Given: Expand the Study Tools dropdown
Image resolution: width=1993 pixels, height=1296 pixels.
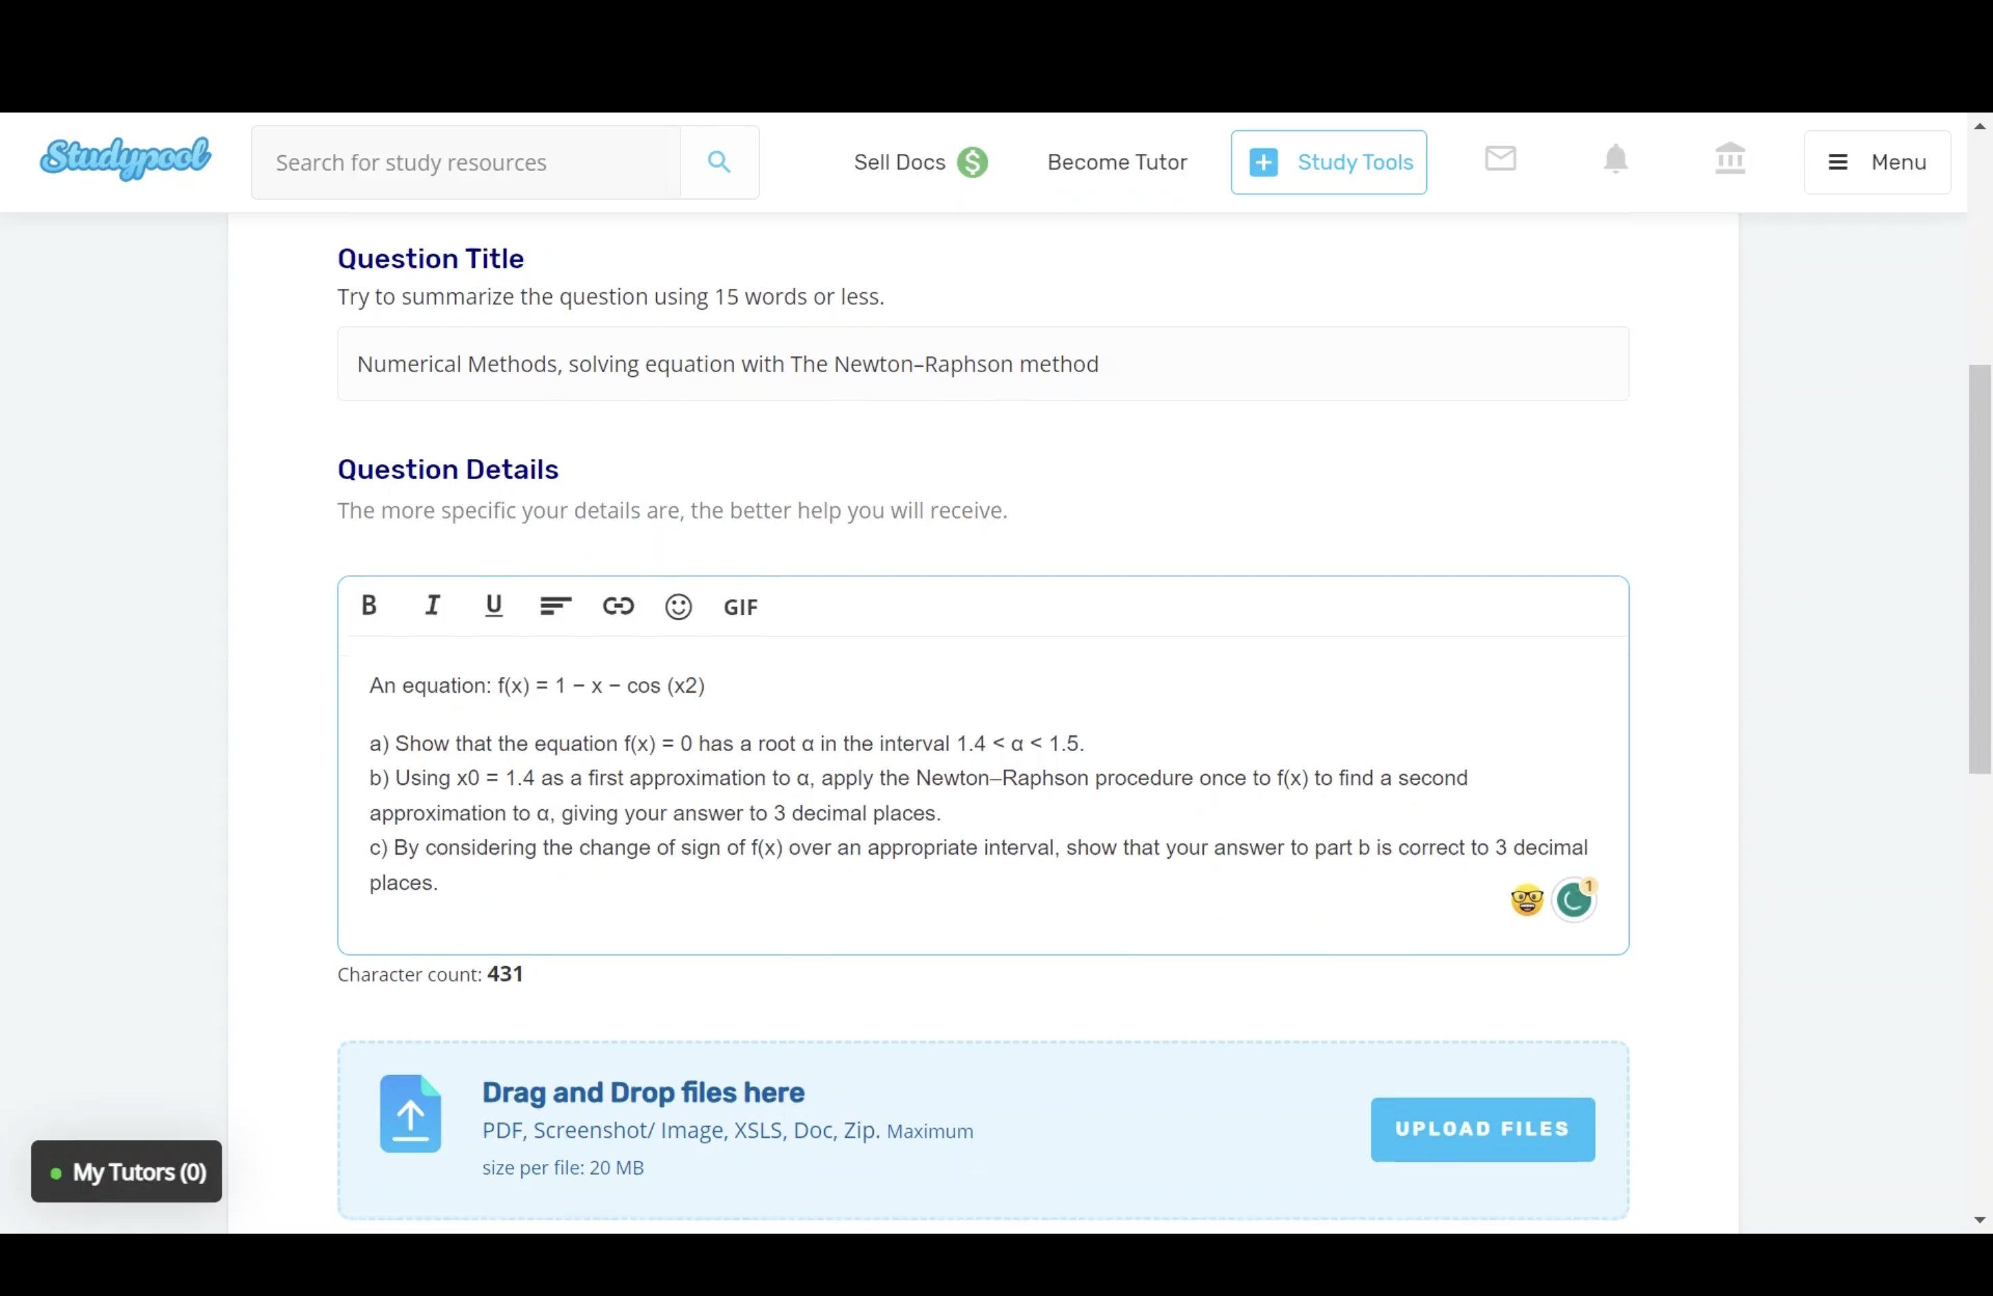Looking at the screenshot, I should pyautogui.click(x=1329, y=161).
